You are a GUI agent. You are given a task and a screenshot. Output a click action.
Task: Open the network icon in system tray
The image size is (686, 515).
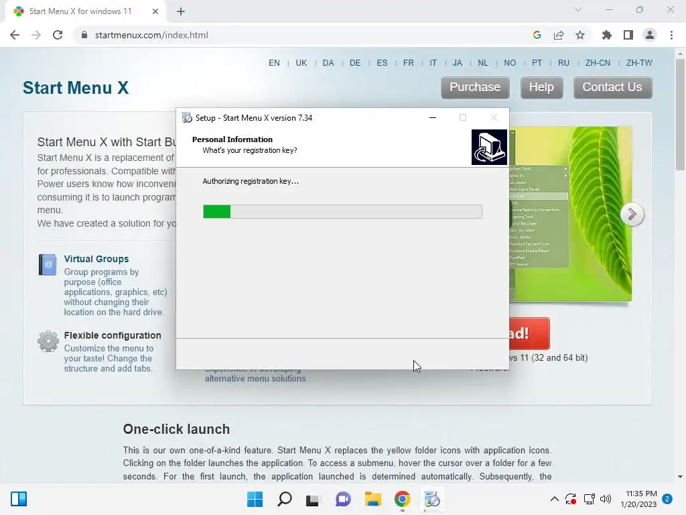pyautogui.click(x=590, y=499)
